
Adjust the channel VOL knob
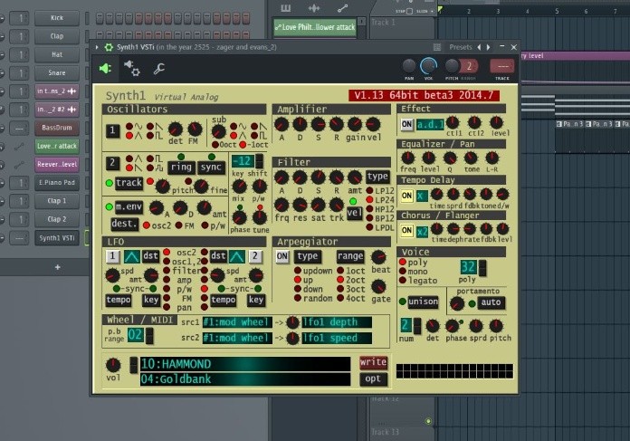[x=428, y=65]
